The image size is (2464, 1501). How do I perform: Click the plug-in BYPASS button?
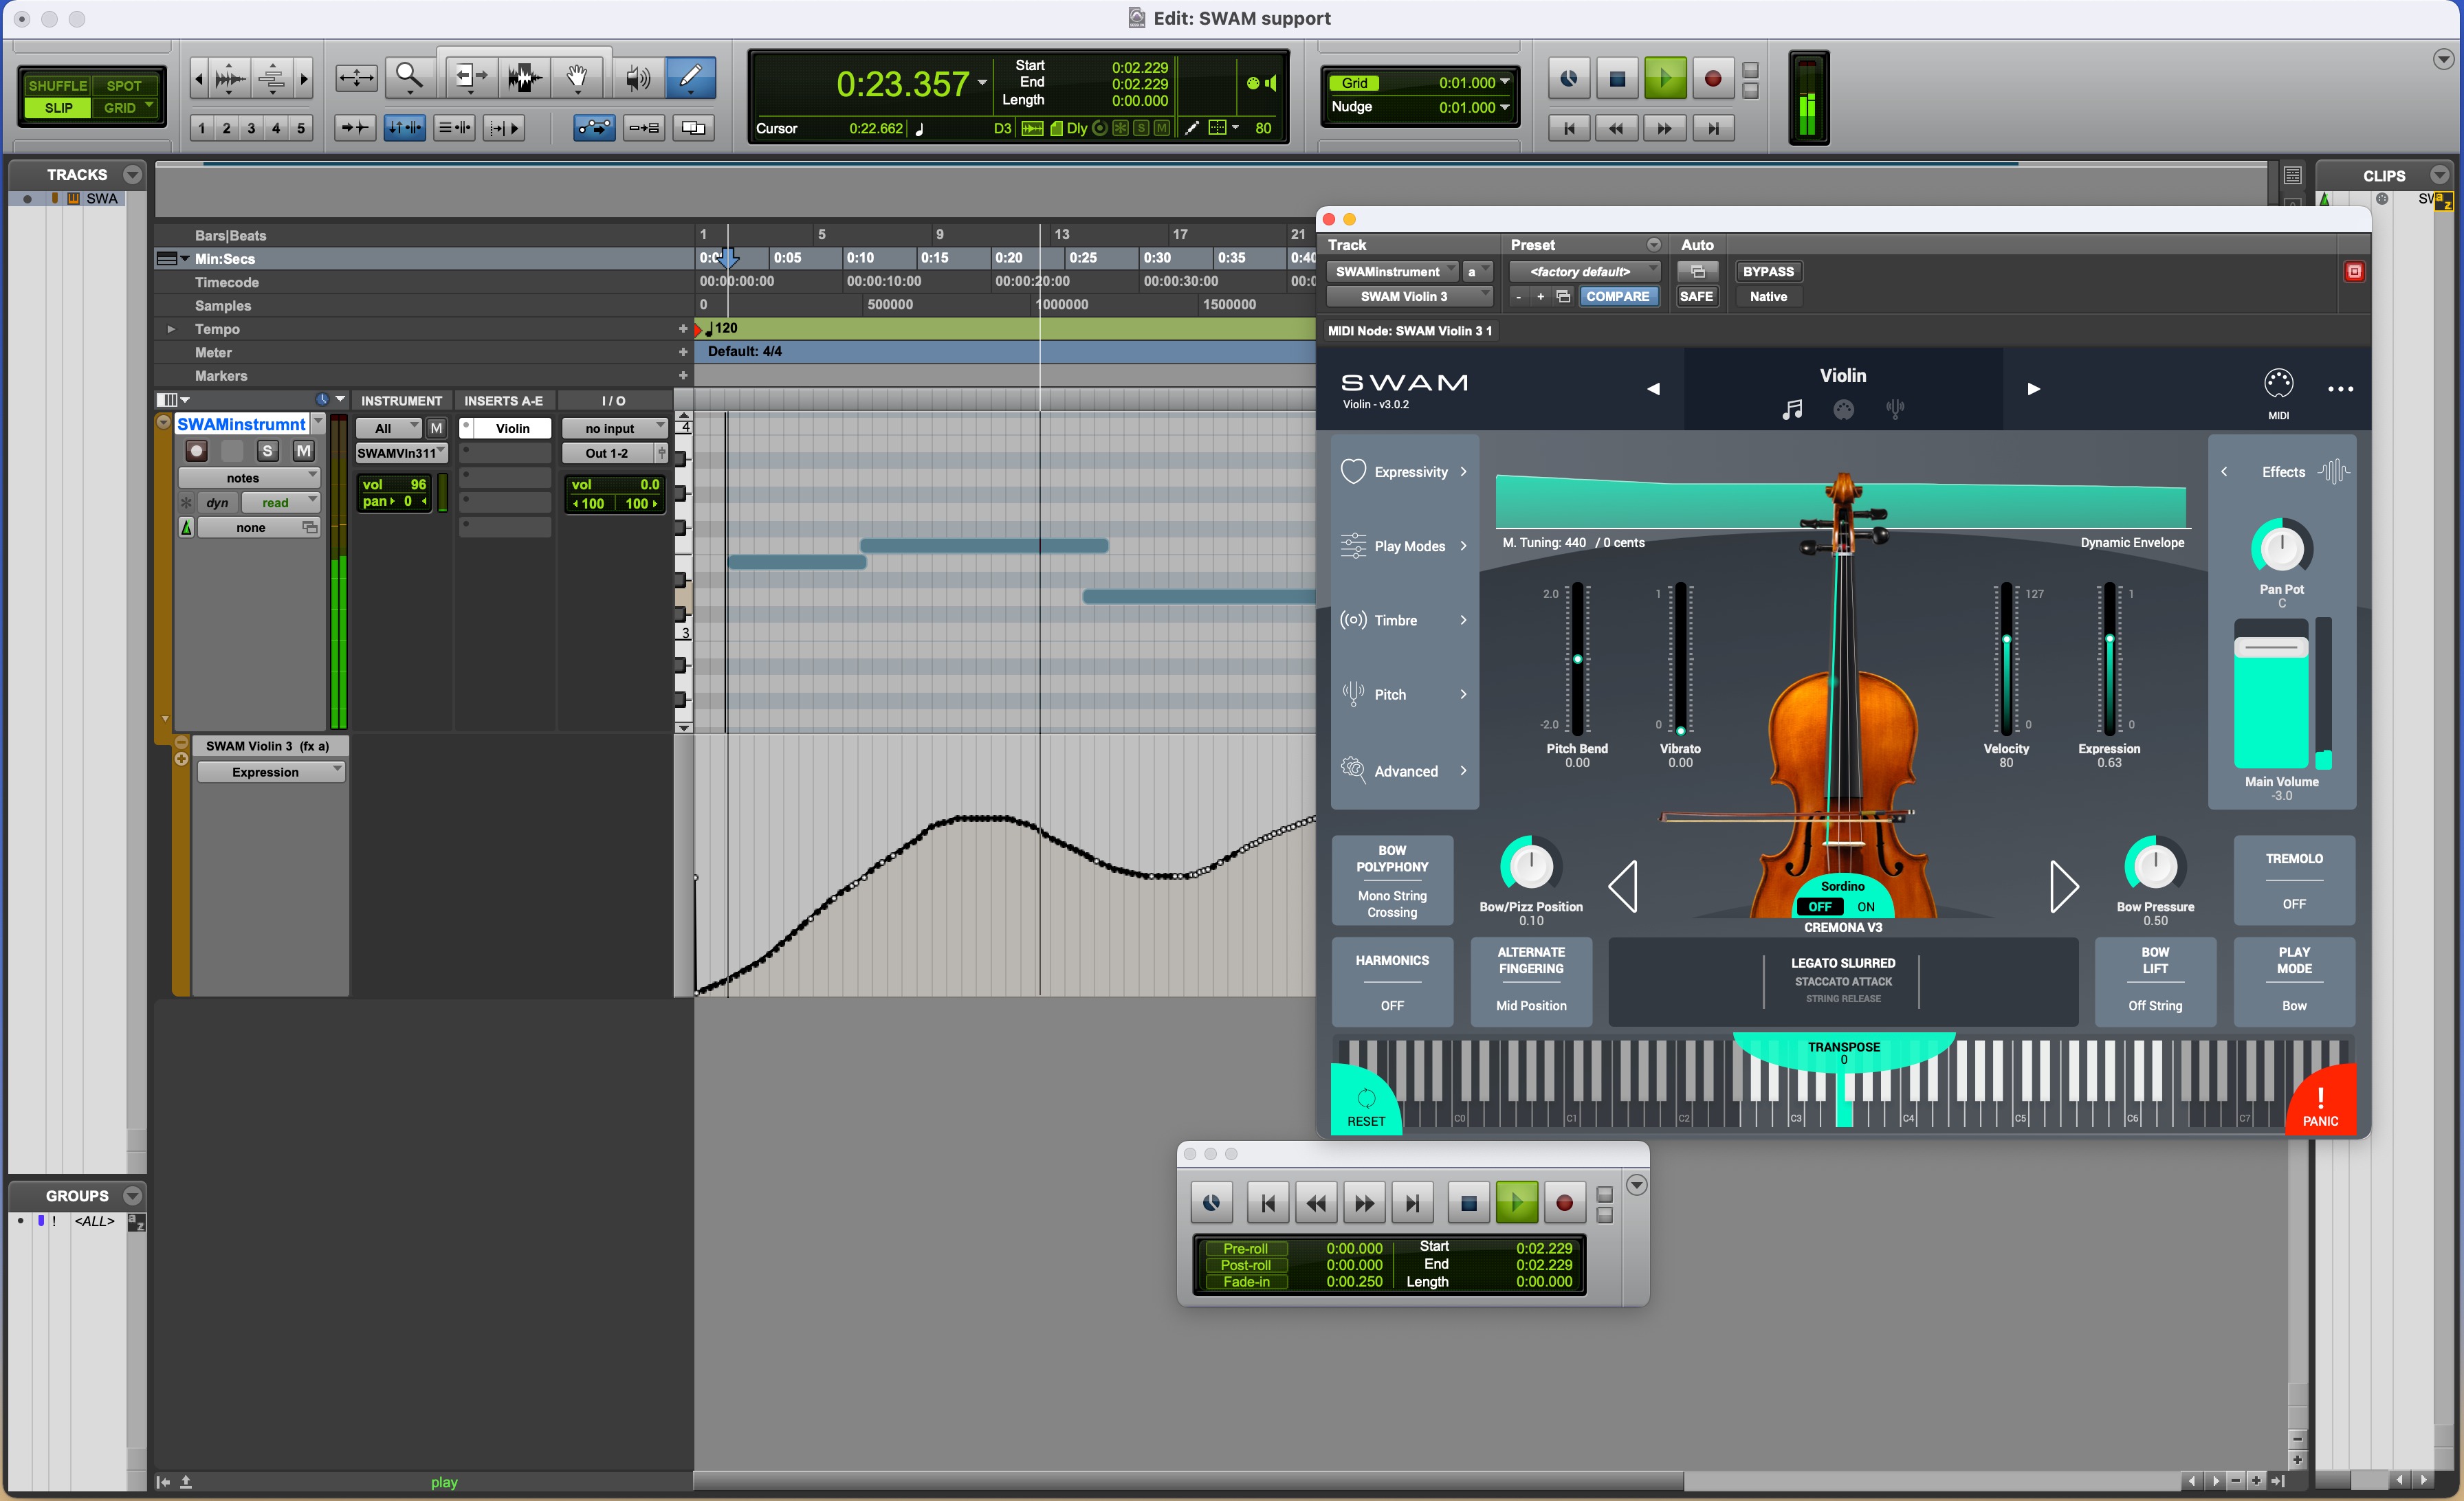(x=1767, y=272)
